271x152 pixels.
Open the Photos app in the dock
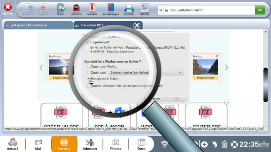(x=115, y=144)
